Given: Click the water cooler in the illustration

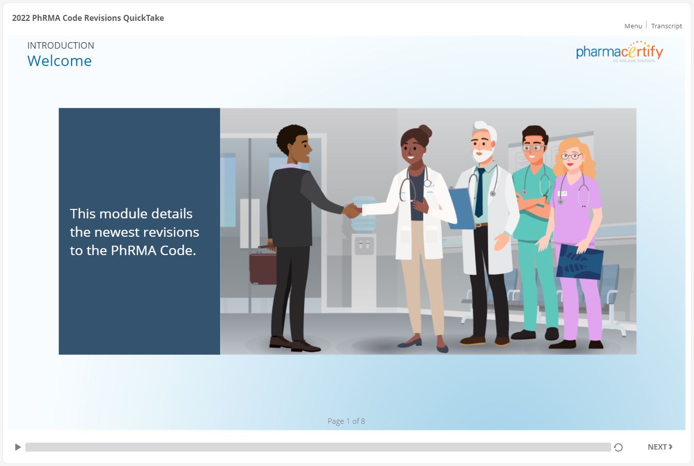Looking at the screenshot, I should point(363,233).
